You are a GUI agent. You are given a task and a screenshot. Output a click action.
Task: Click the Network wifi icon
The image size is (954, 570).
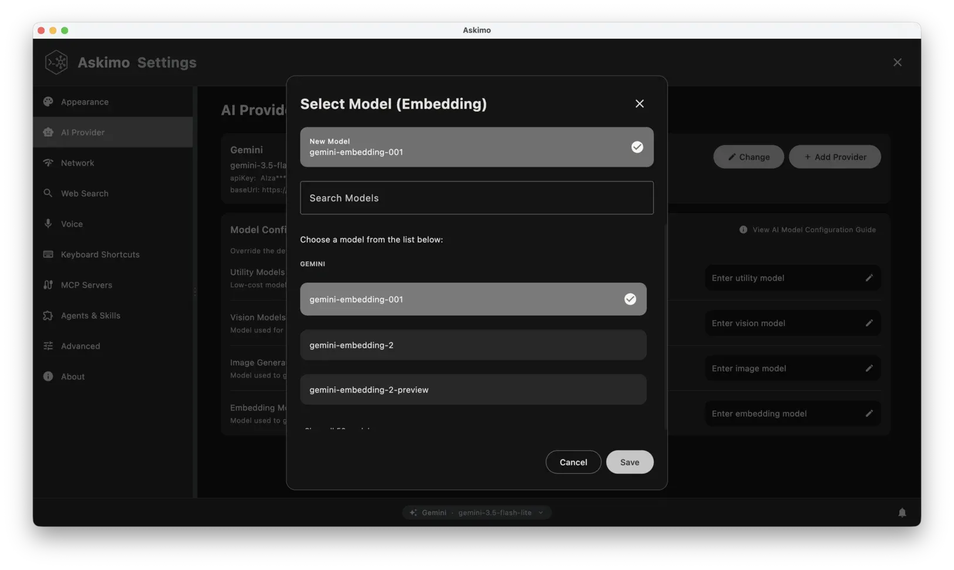tap(48, 163)
